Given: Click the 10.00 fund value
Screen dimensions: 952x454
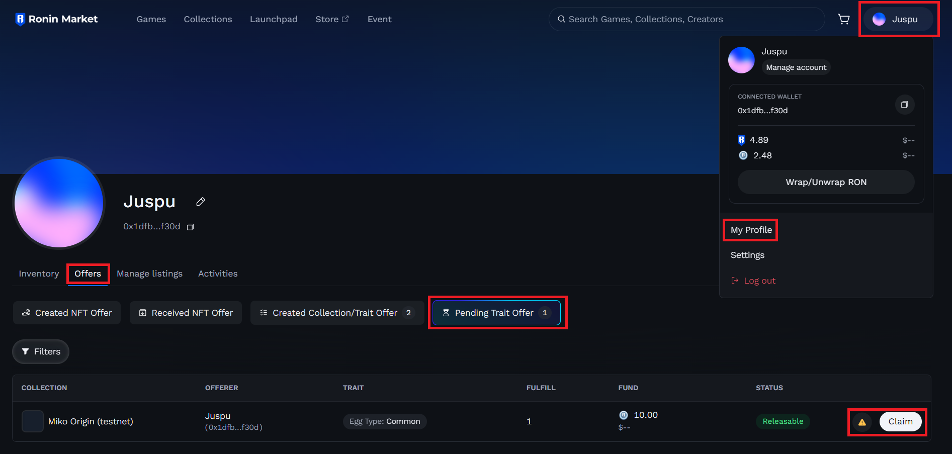Looking at the screenshot, I should (646, 415).
